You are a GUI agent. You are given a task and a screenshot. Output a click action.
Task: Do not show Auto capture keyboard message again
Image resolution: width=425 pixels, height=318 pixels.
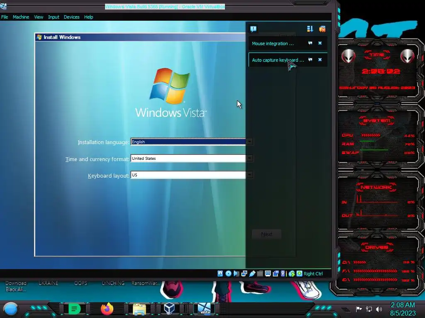310,60
